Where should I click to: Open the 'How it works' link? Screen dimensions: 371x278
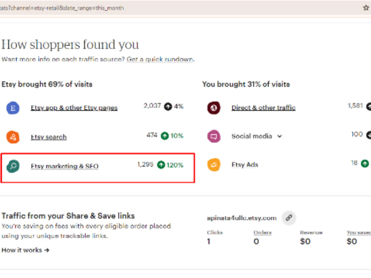25,250
